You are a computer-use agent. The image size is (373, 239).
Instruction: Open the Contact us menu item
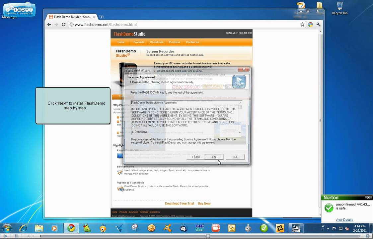tap(192, 42)
